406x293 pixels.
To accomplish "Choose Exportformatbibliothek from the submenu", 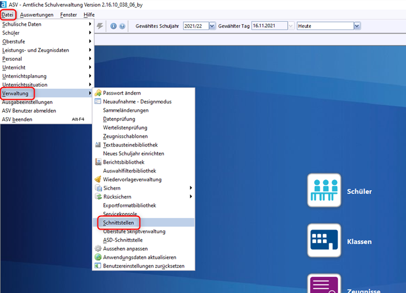I will [144, 205].
